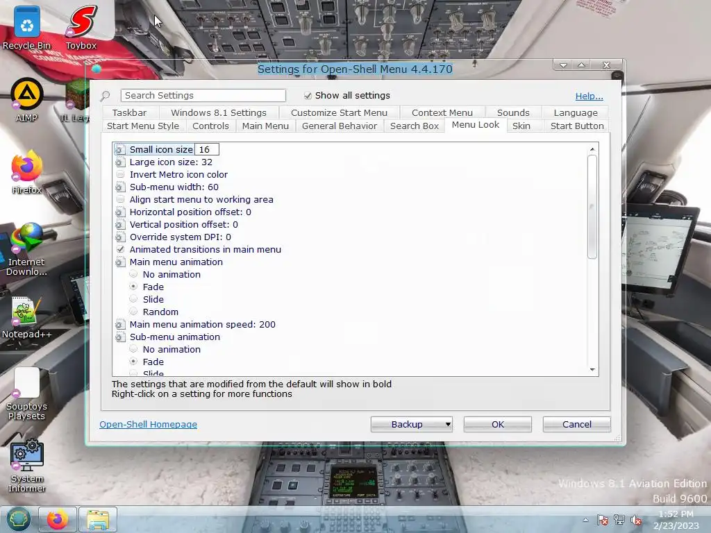Click the settings list scrollbar thumb
711x533 pixels.
tap(592, 207)
